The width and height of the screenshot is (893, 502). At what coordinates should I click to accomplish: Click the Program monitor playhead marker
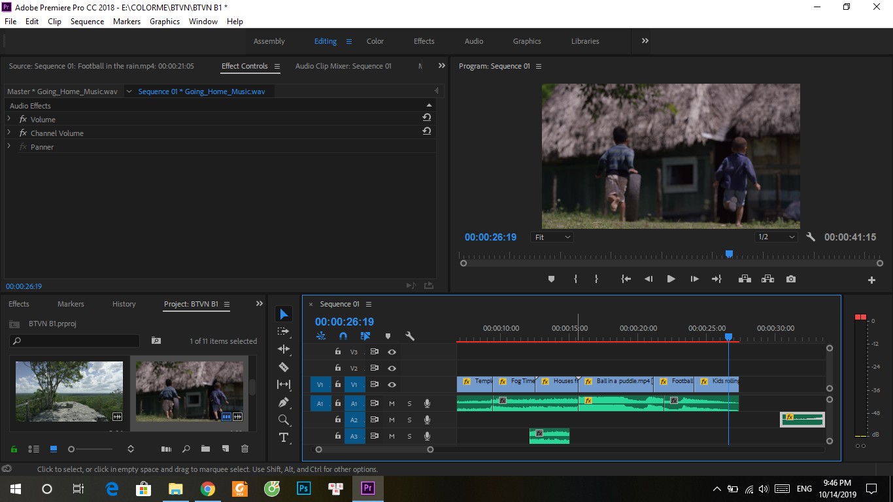coord(729,254)
